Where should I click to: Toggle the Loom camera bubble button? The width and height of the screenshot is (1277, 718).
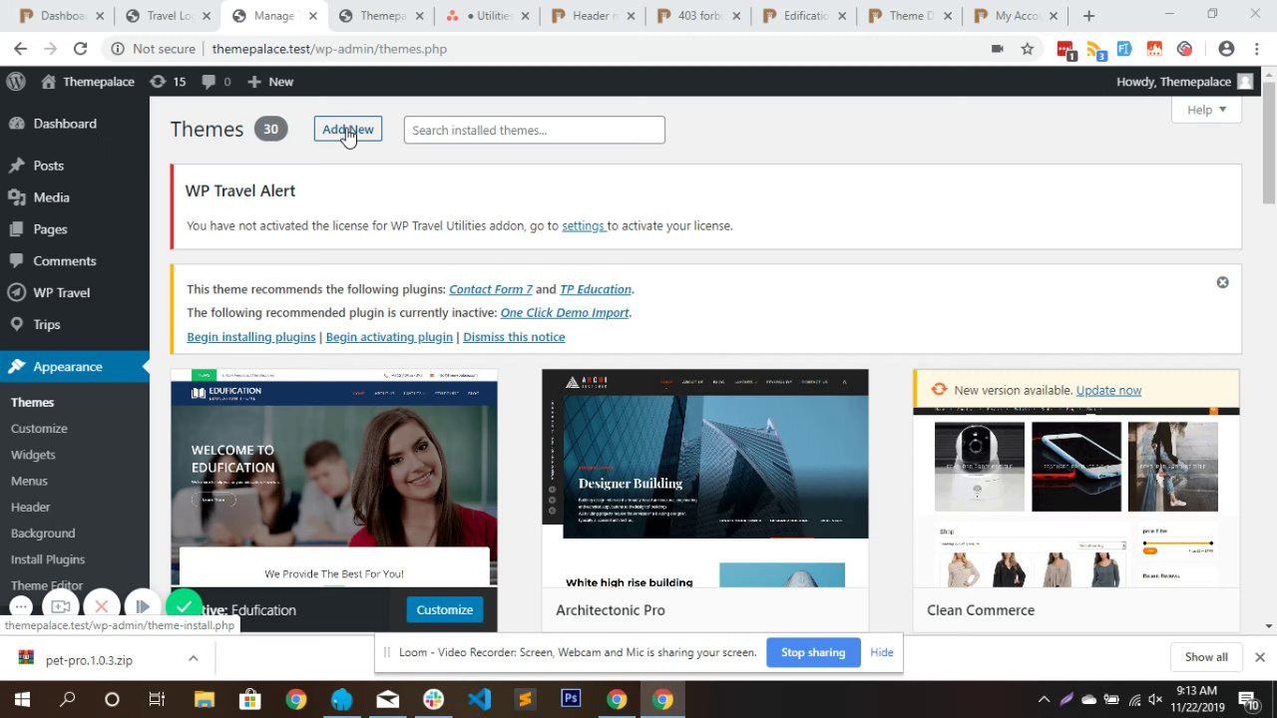coord(61,606)
